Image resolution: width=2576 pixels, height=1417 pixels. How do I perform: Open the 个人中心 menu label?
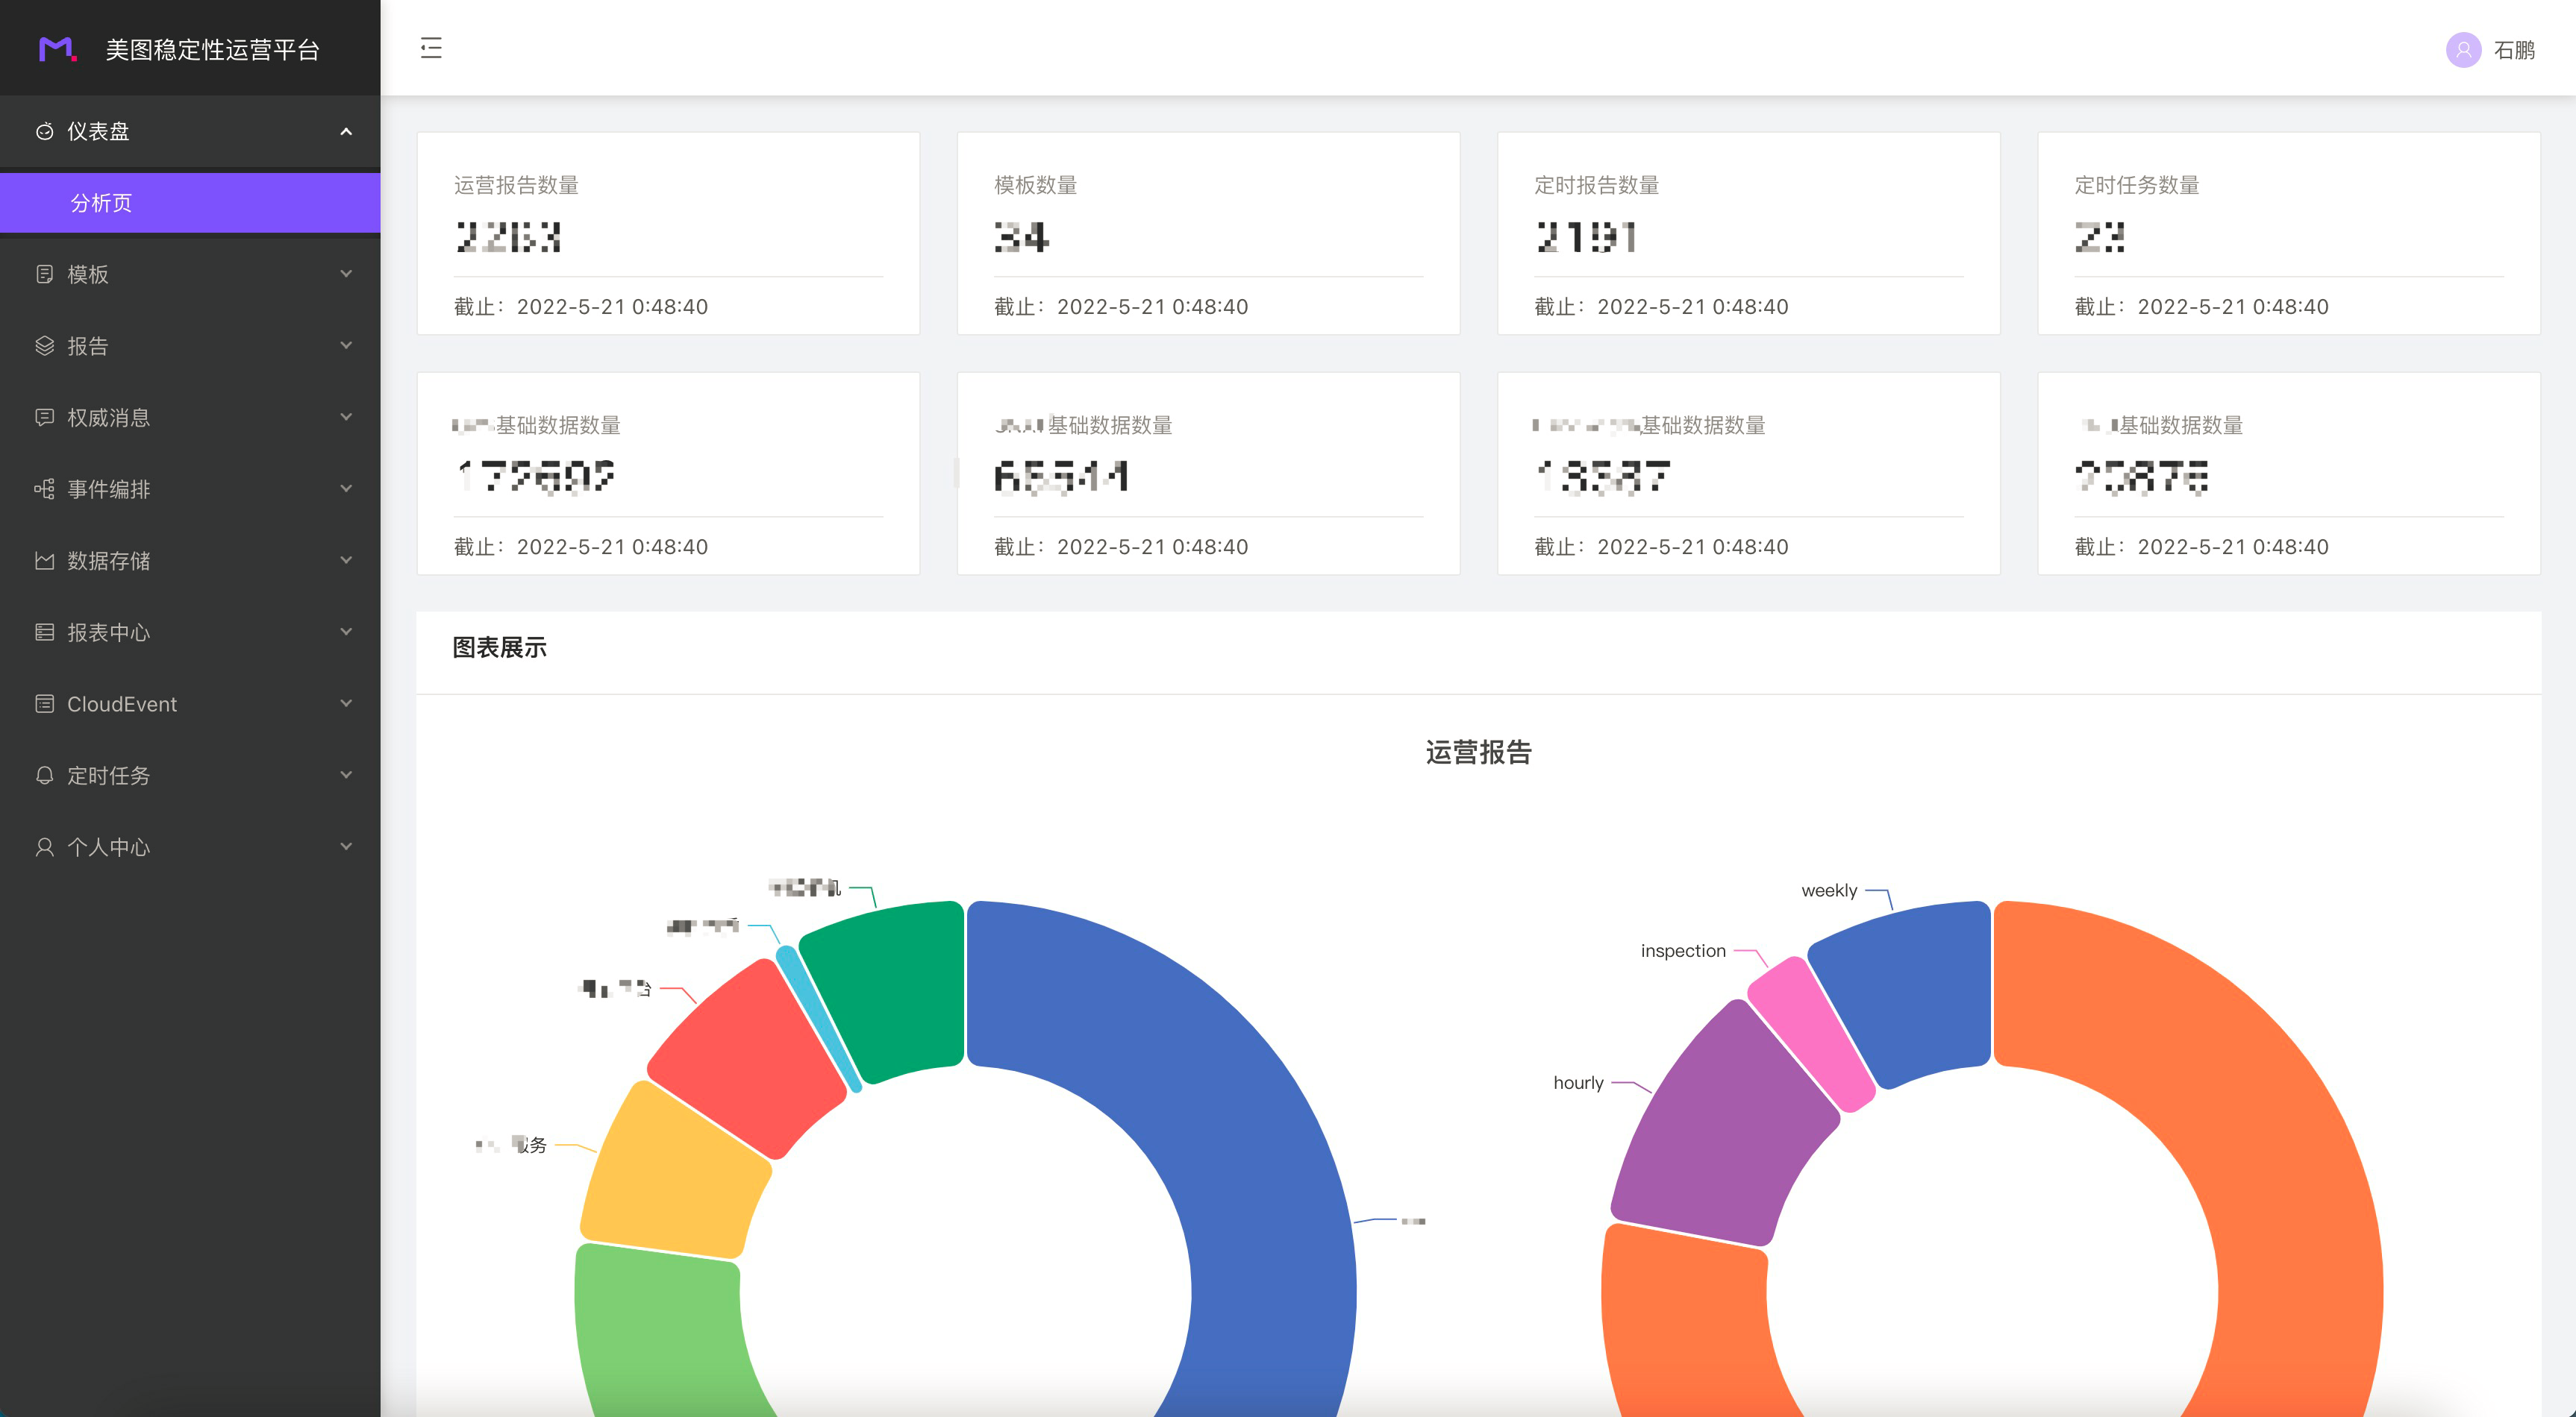[x=109, y=847]
